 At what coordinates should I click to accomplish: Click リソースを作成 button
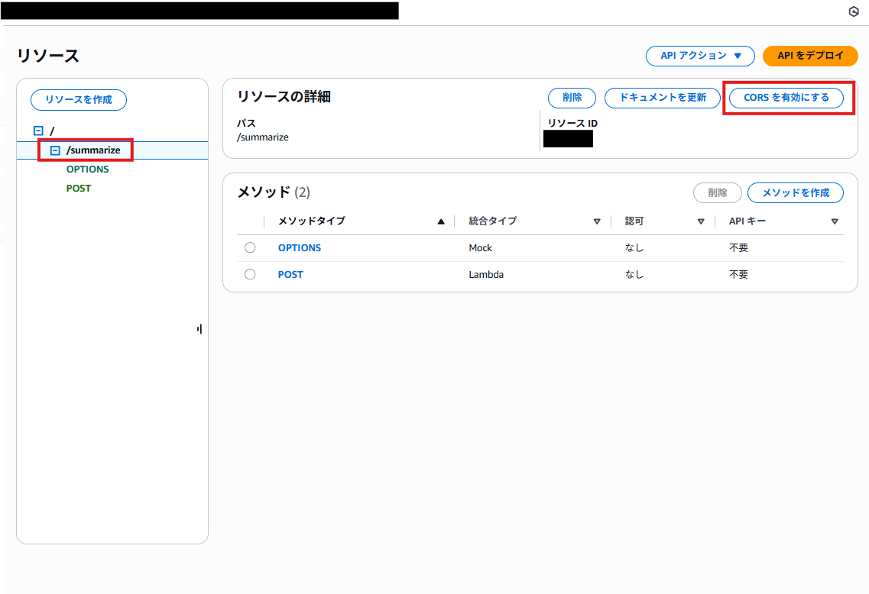79,100
